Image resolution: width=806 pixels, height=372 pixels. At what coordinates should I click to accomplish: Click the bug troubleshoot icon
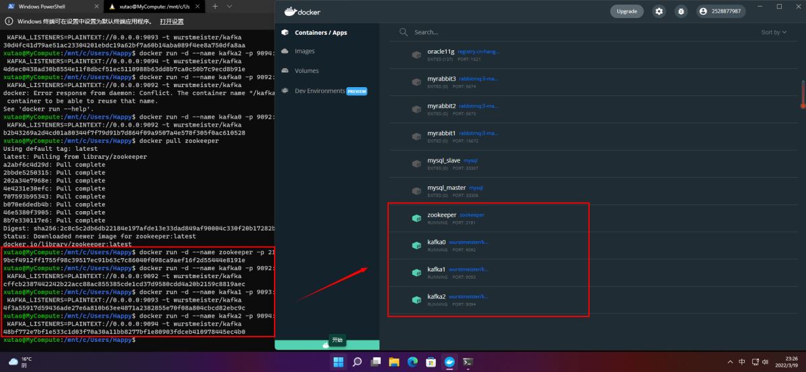pos(681,11)
